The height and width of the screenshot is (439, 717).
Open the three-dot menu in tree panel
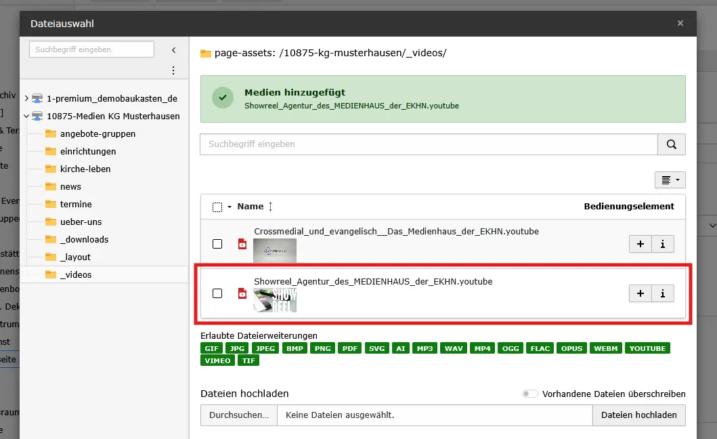173,70
